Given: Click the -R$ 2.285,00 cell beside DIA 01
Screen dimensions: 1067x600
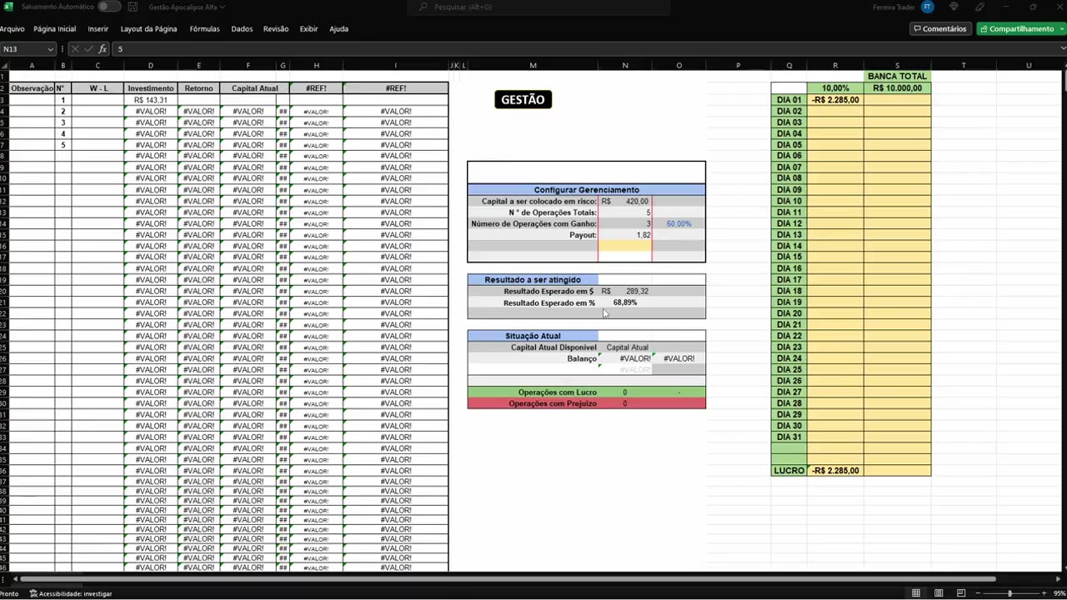Looking at the screenshot, I should 835,100.
